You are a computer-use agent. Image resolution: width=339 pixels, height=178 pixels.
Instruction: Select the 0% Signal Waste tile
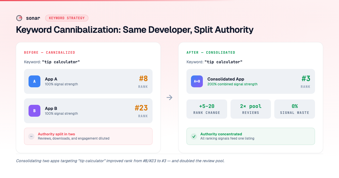click(295, 109)
